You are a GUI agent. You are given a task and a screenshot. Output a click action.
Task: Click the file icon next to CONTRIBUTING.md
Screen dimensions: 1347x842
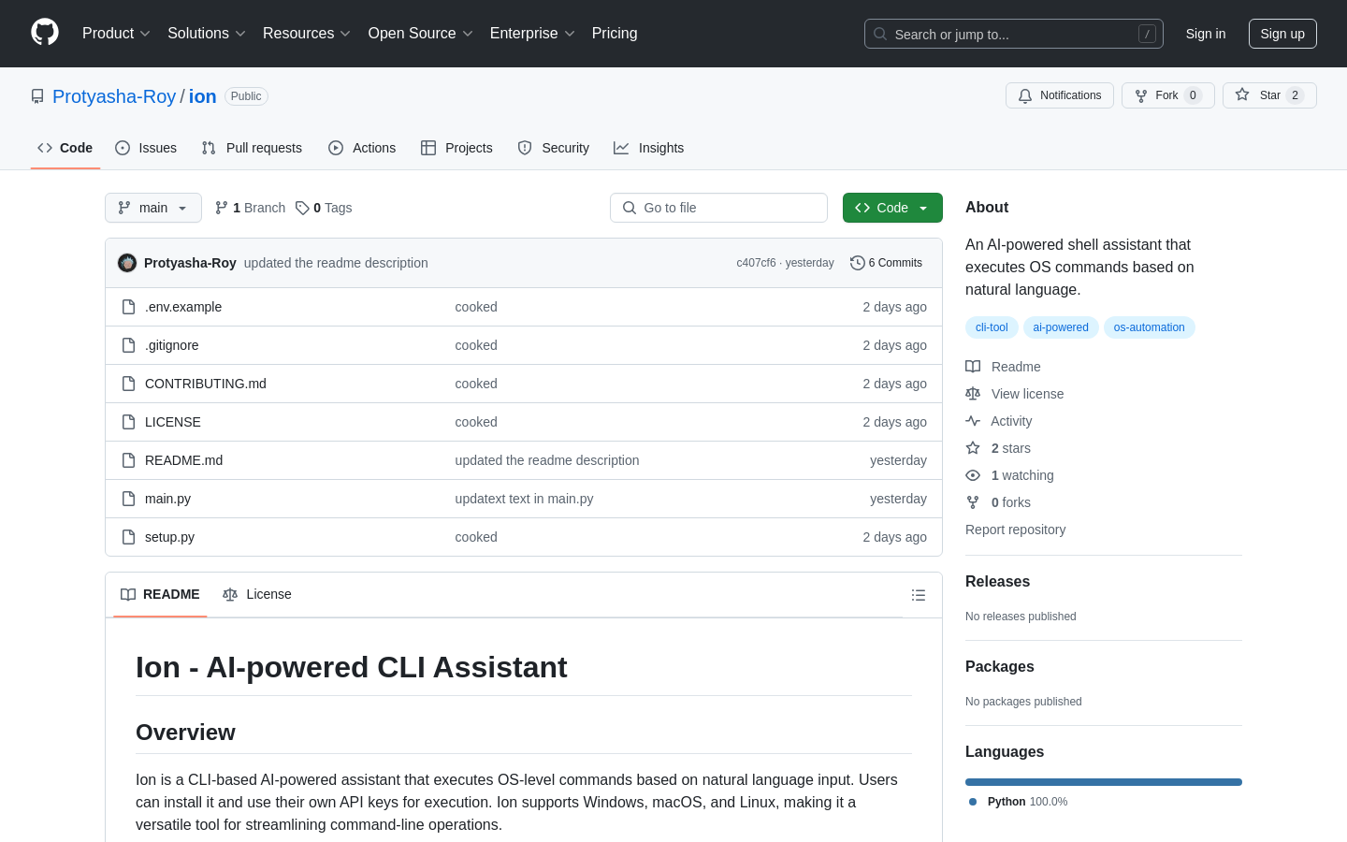(129, 384)
